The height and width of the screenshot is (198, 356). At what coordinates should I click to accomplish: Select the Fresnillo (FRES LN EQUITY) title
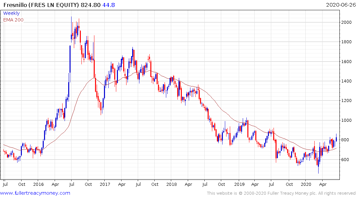(x=41, y=5)
